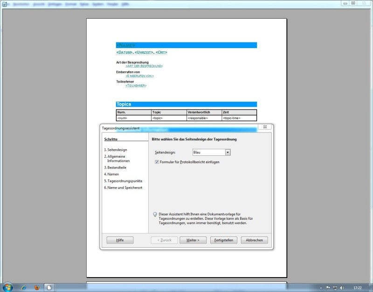373x292 pixels.
Task: Click the <Ort> placeholder
Action: [x=161, y=52]
